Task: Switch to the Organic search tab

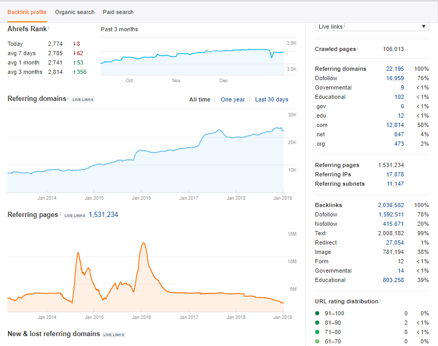Action: click(x=74, y=12)
